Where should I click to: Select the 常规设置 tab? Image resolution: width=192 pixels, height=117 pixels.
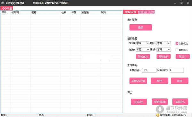point(131,12)
